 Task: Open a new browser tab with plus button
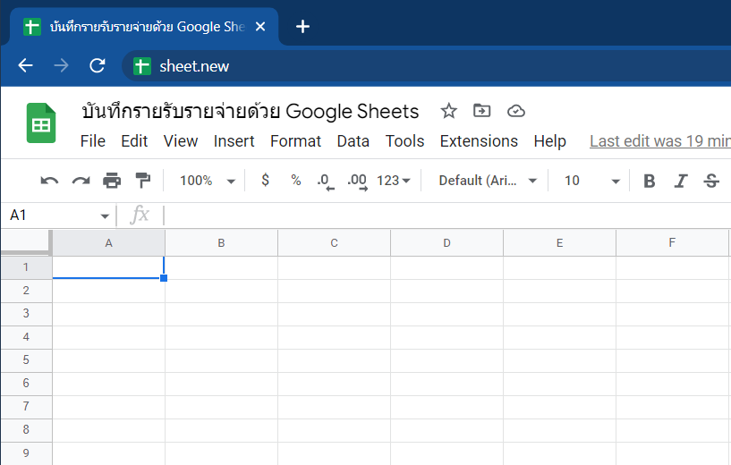302,27
